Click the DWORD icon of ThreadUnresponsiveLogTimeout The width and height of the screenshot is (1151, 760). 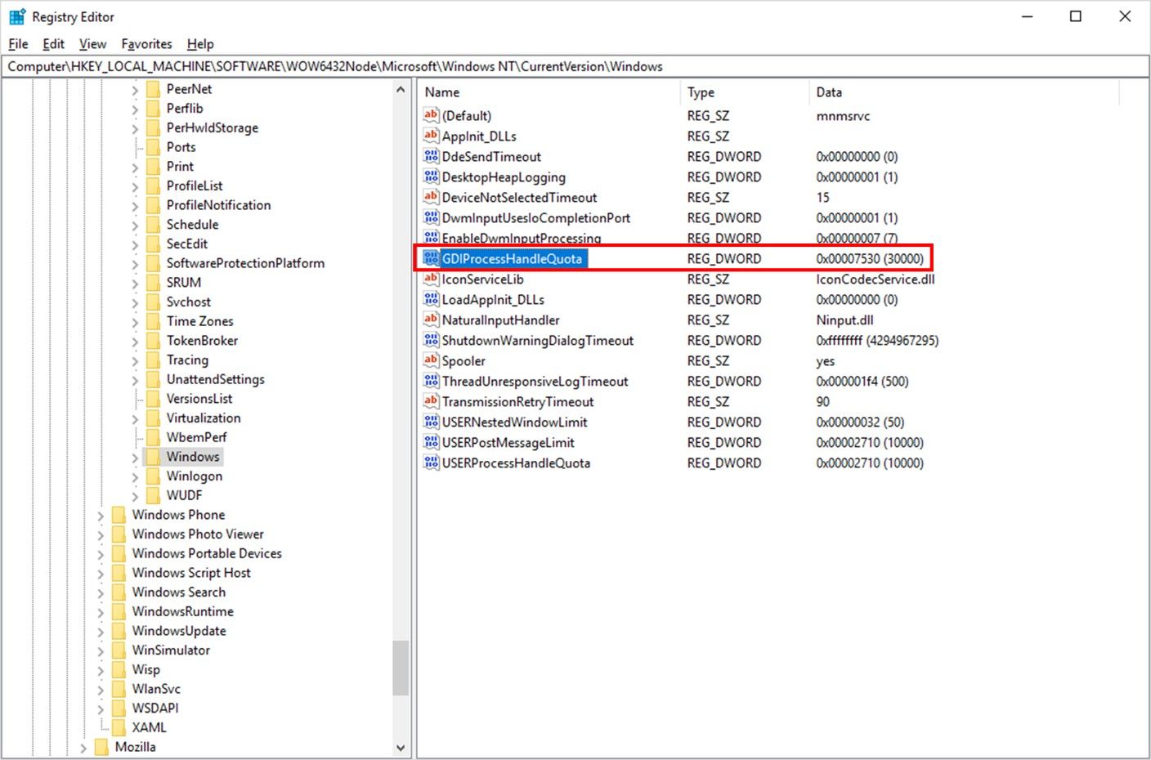point(431,381)
